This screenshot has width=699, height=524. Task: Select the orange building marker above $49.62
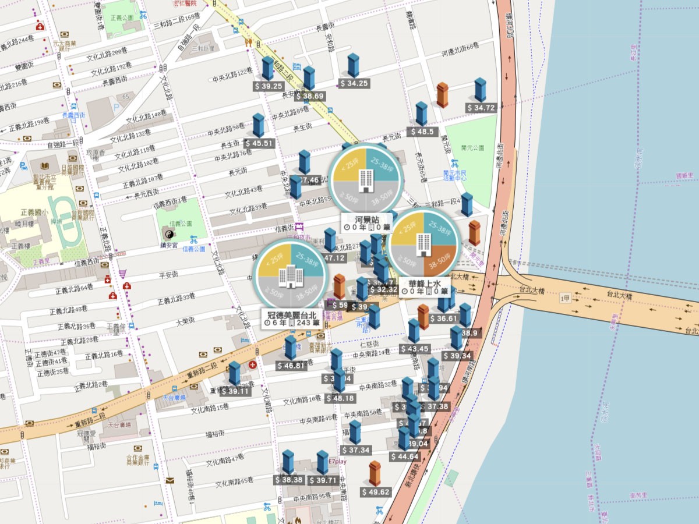pos(375,473)
